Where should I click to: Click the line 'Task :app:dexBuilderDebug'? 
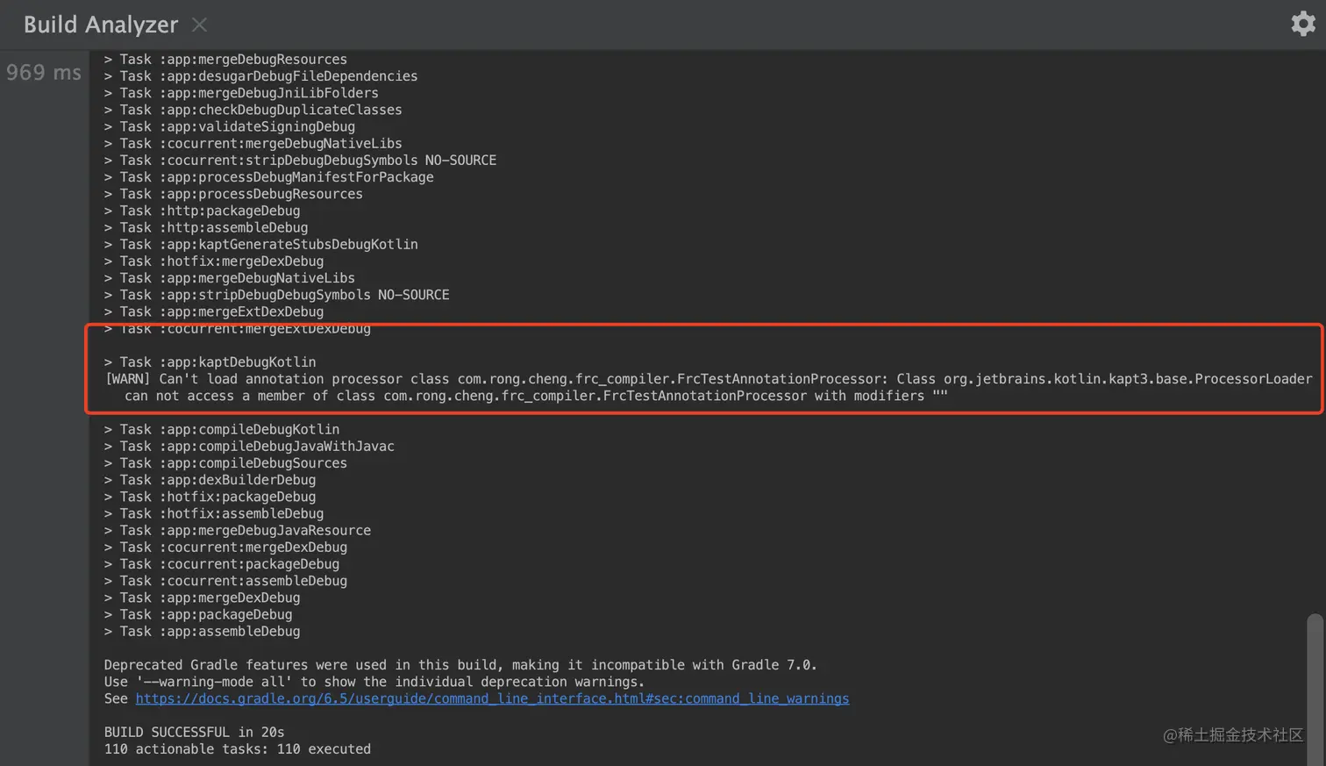tap(210, 480)
